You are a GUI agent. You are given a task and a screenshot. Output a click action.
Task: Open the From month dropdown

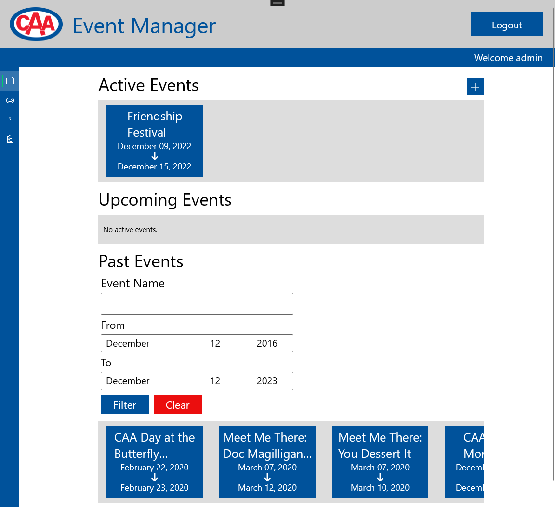click(x=145, y=343)
